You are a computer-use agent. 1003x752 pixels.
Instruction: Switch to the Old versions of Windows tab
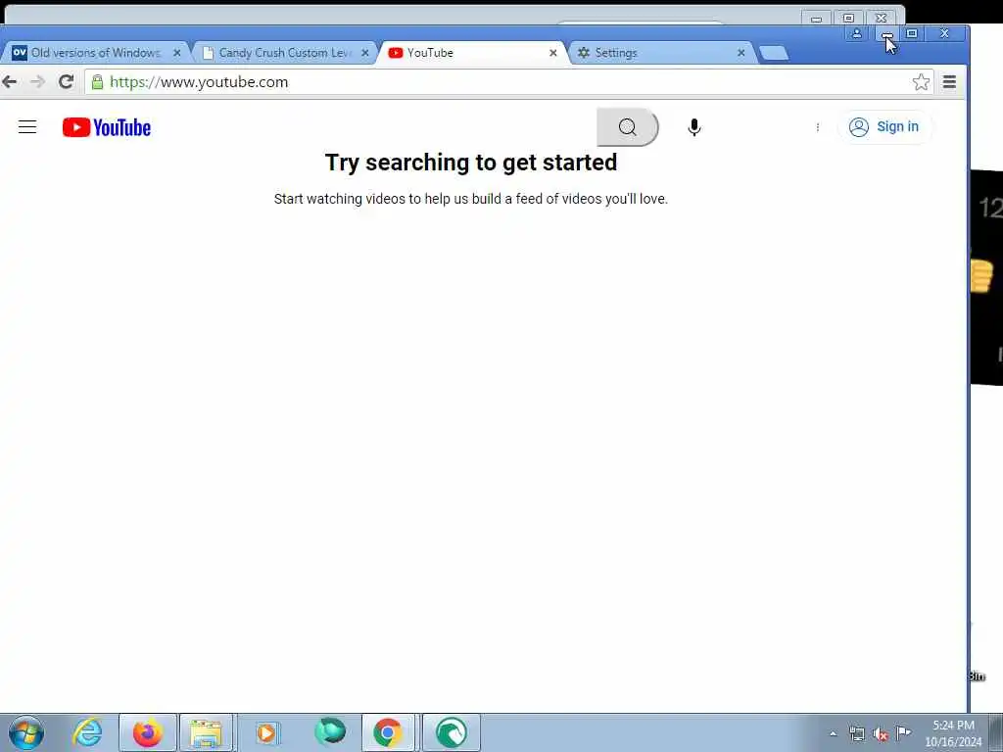coord(95,53)
